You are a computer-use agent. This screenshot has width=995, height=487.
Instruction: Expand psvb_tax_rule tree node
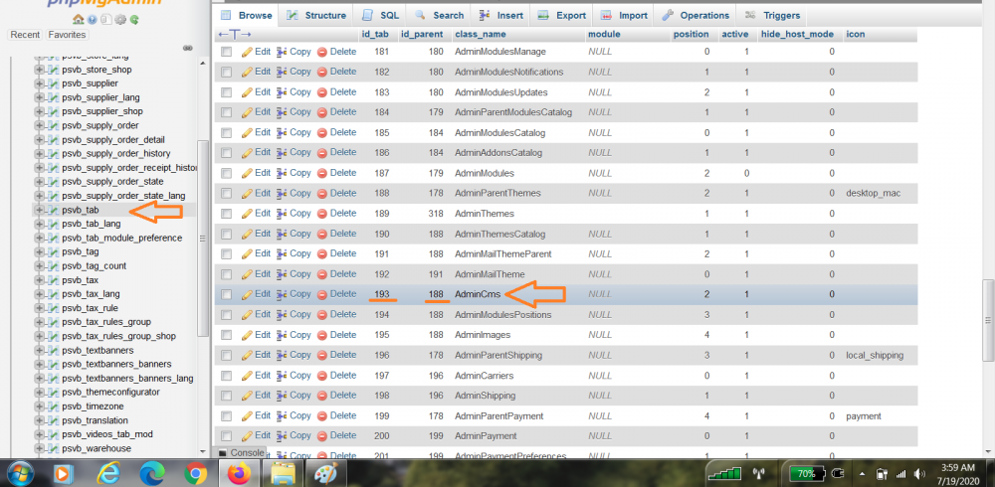pos(40,308)
